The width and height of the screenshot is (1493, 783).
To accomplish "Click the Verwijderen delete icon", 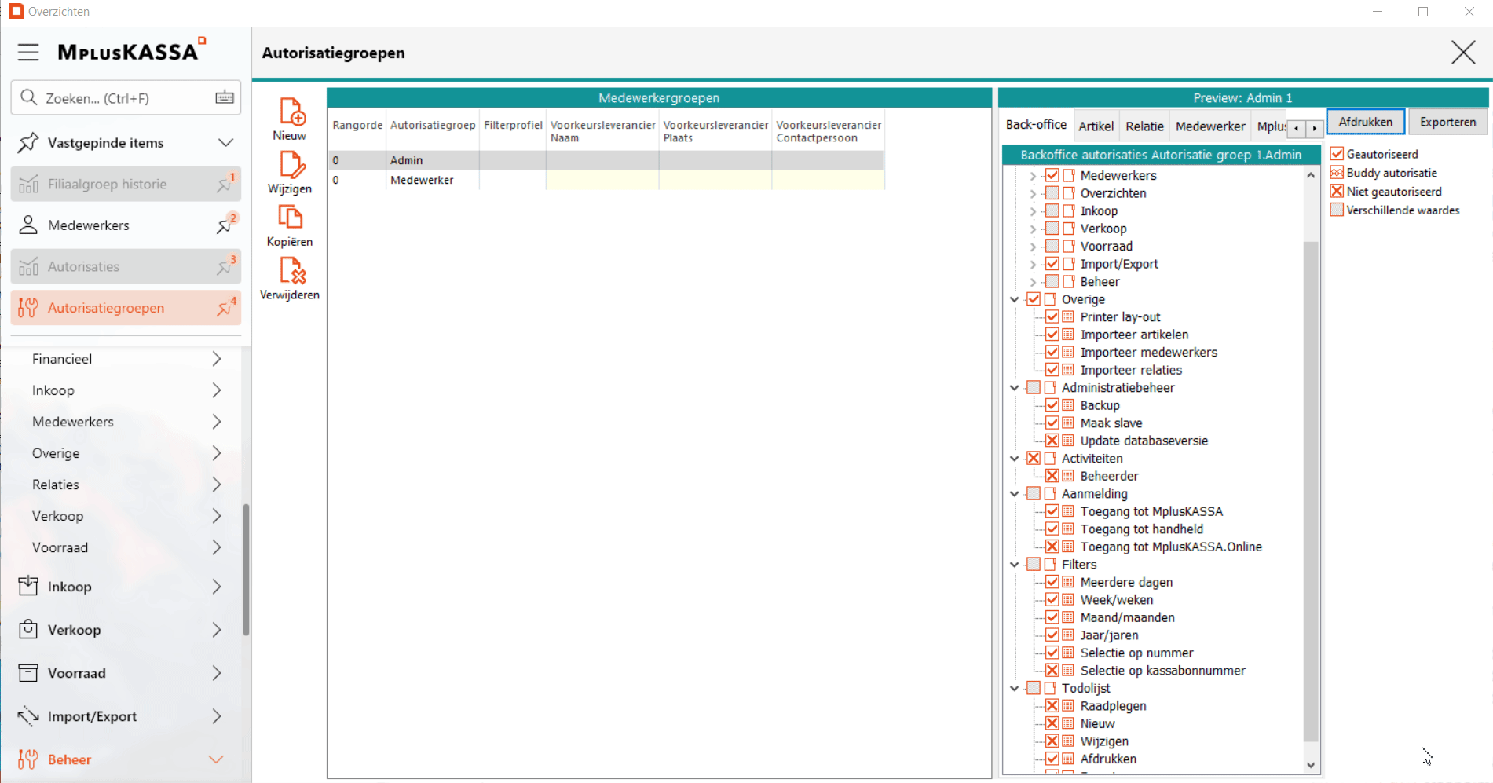I will [x=292, y=271].
